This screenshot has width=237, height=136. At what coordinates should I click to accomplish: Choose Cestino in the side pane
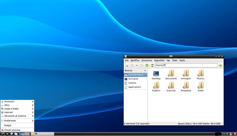(132, 83)
